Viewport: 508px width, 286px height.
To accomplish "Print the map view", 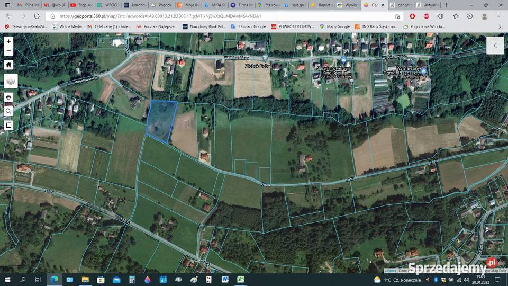I will pos(8,97).
